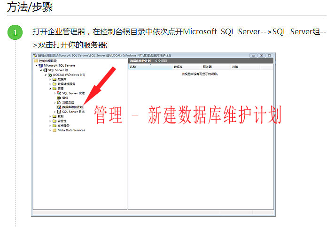This screenshot has width=334, height=227.
Task: Expand the 数据库 folder arrow
Action: click(50, 79)
